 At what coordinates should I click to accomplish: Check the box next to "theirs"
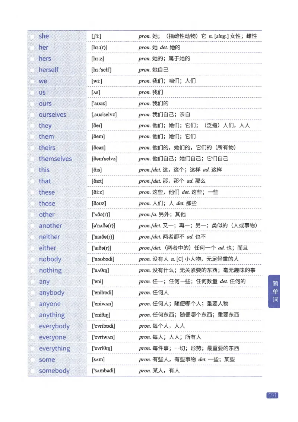pos(32,148)
